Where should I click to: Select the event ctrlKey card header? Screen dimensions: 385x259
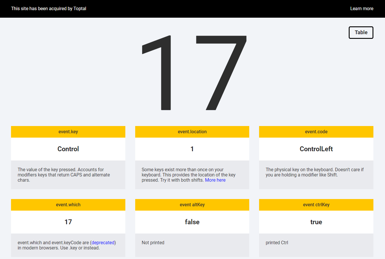316,205
